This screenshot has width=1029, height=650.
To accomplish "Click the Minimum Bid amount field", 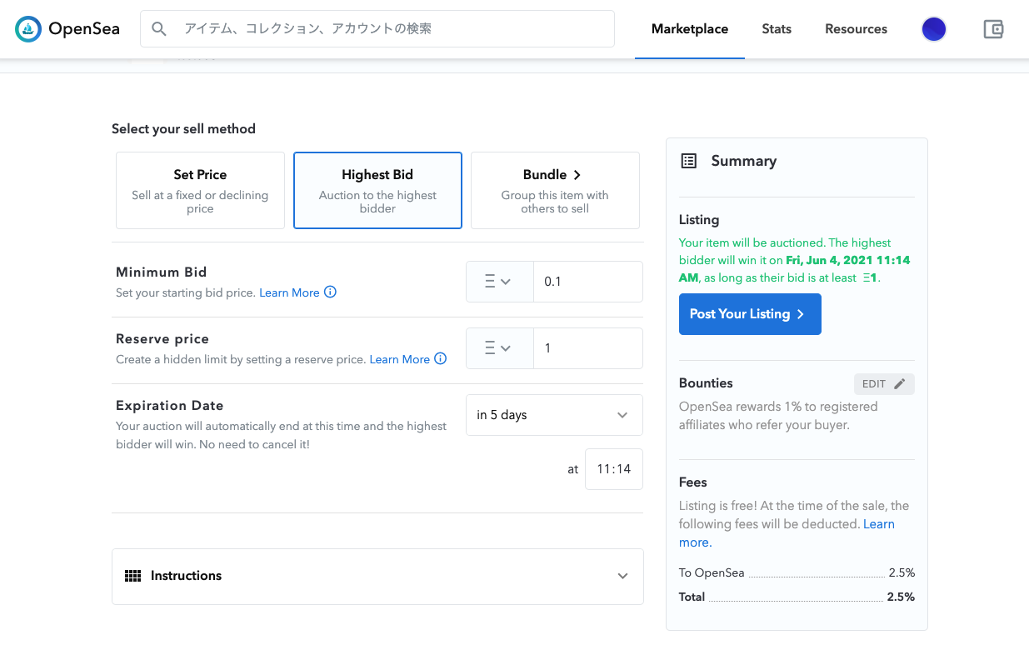I will click(x=588, y=282).
